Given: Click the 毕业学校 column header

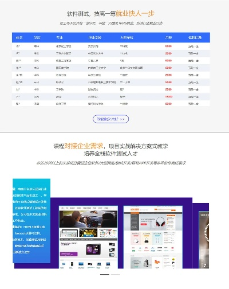Looking at the screenshot, I should [x=94, y=37].
